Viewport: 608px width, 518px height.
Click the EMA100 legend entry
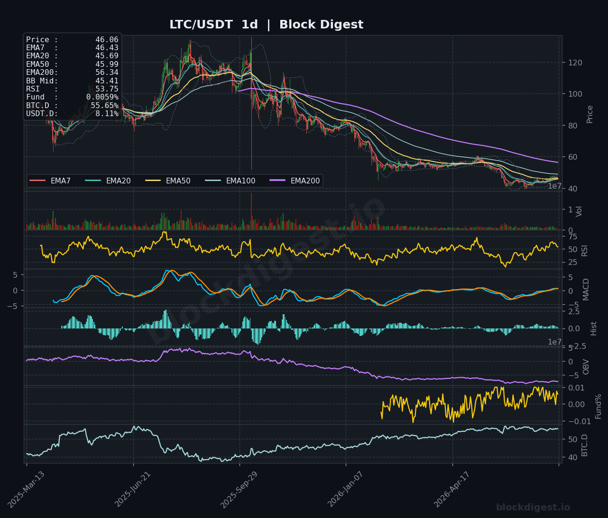click(230, 181)
